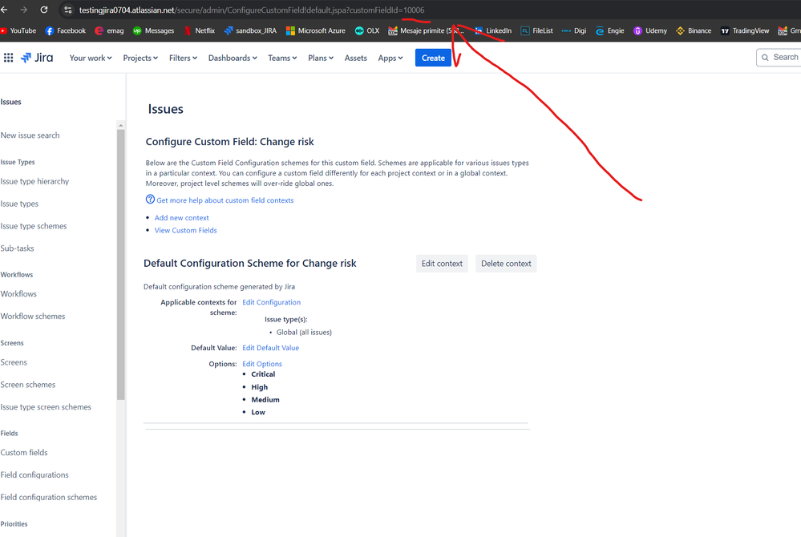
Task: Open Issue types in sidebar
Action: pyautogui.click(x=19, y=204)
